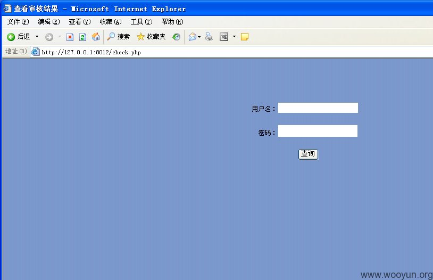The height and width of the screenshot is (280, 433).
Task: Open the 帮助(H) menu
Action: coord(172,22)
